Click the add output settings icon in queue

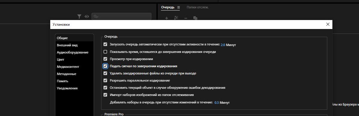pos(176,18)
